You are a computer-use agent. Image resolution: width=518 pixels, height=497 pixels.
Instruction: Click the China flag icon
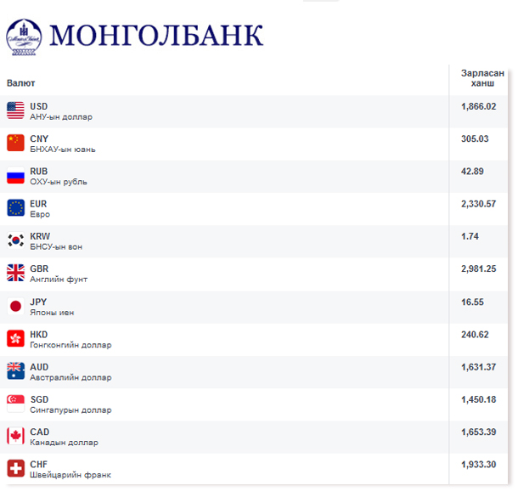click(x=15, y=143)
